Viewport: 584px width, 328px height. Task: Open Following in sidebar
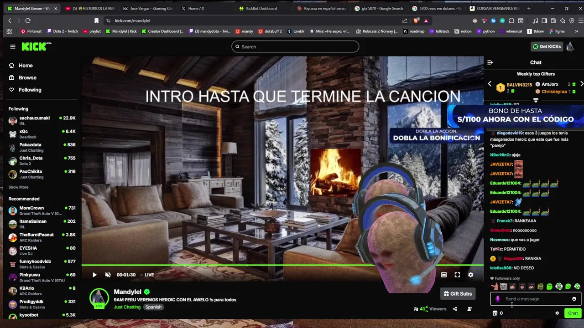coord(25,90)
